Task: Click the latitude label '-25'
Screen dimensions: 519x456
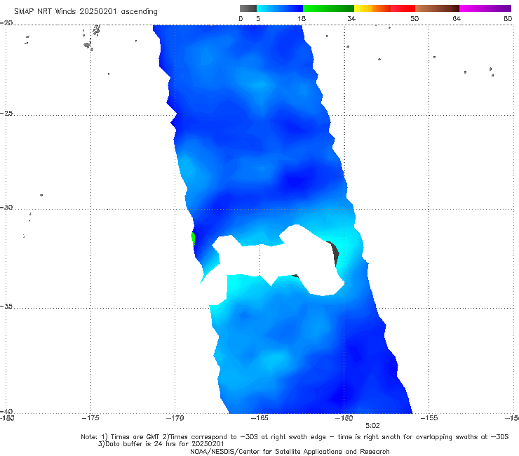Action: [6, 113]
